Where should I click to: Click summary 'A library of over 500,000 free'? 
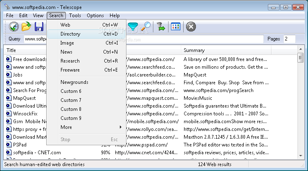coord(225,59)
